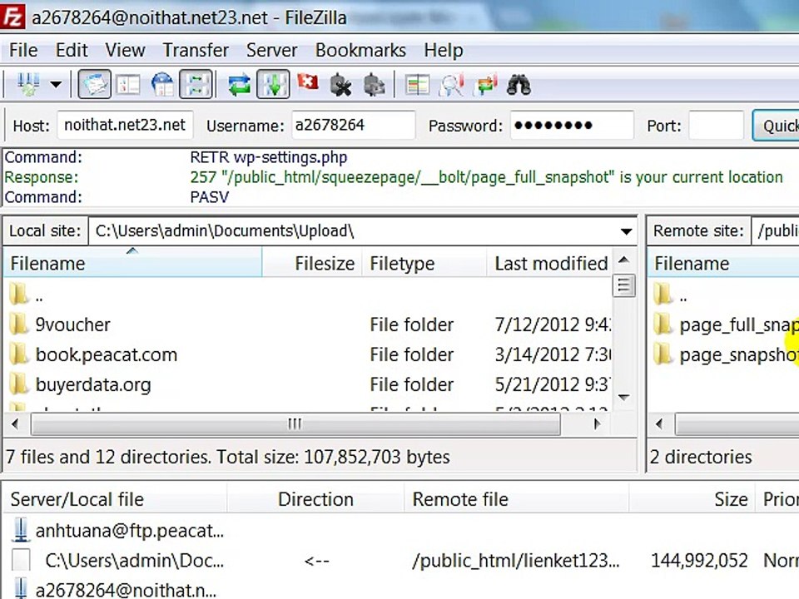
Task: Sort local files by Last modified
Action: pyautogui.click(x=549, y=264)
